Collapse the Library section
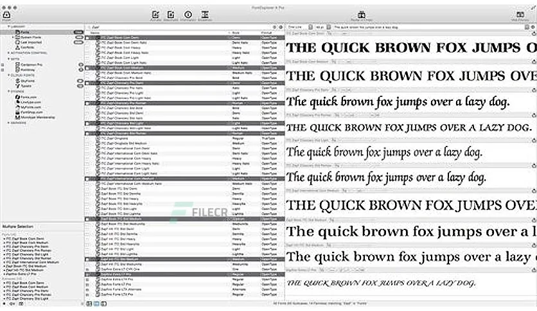This screenshot has width=537, height=311. coord(9,26)
